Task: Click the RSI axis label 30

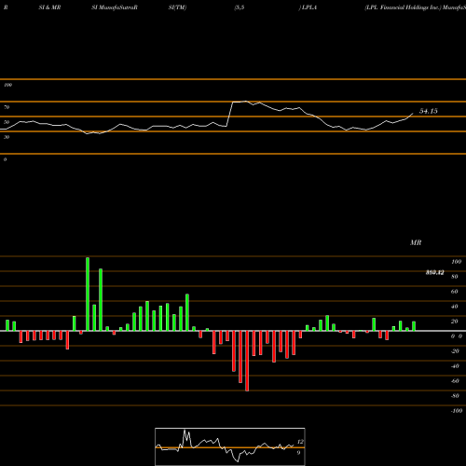Action: [x=7, y=137]
